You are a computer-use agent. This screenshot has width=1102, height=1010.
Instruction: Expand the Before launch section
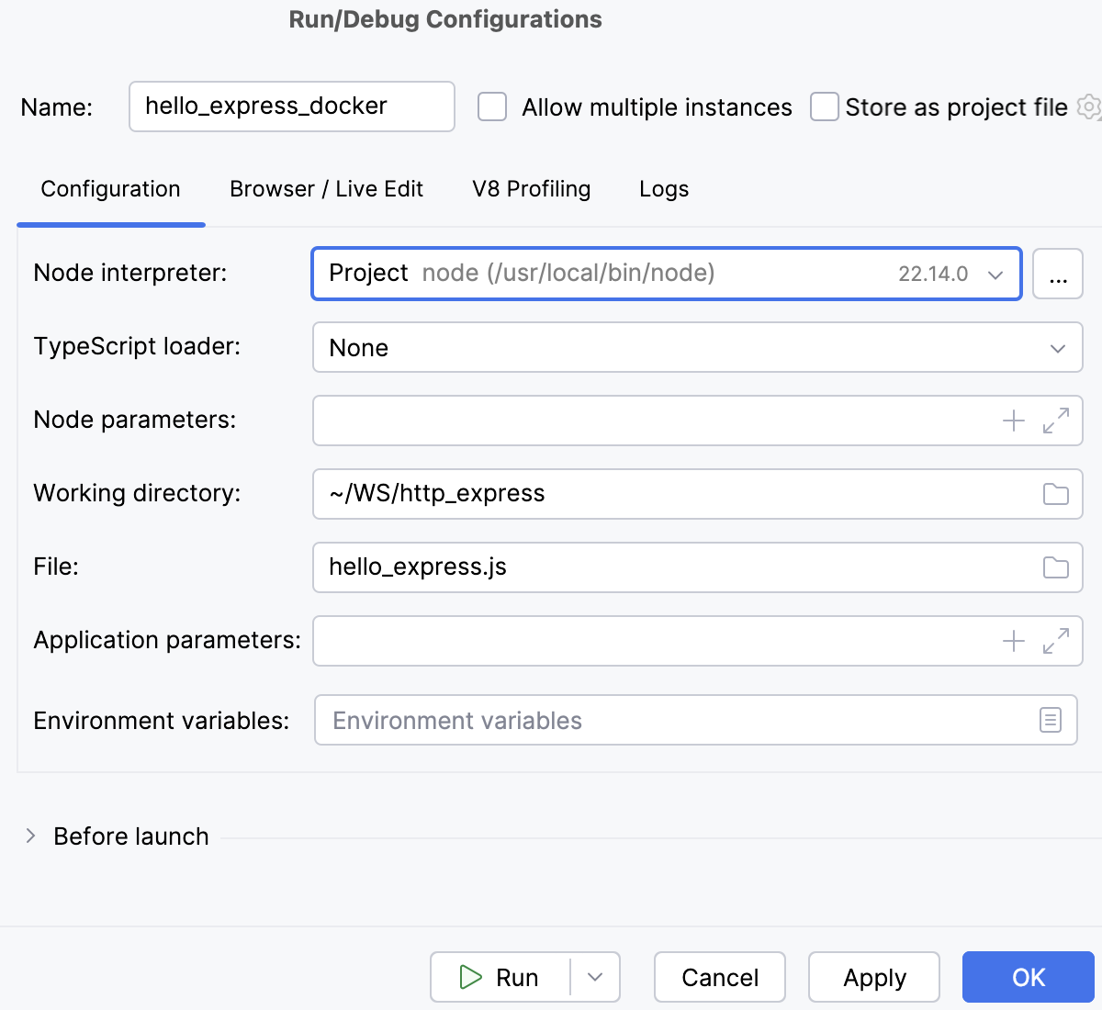tap(31, 836)
